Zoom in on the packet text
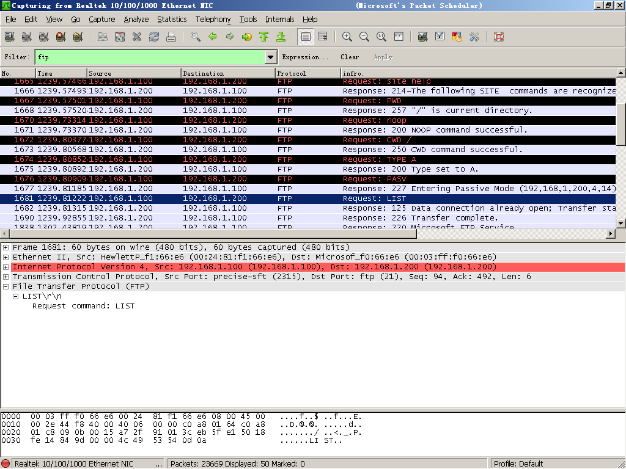The image size is (626, 469). click(347, 37)
